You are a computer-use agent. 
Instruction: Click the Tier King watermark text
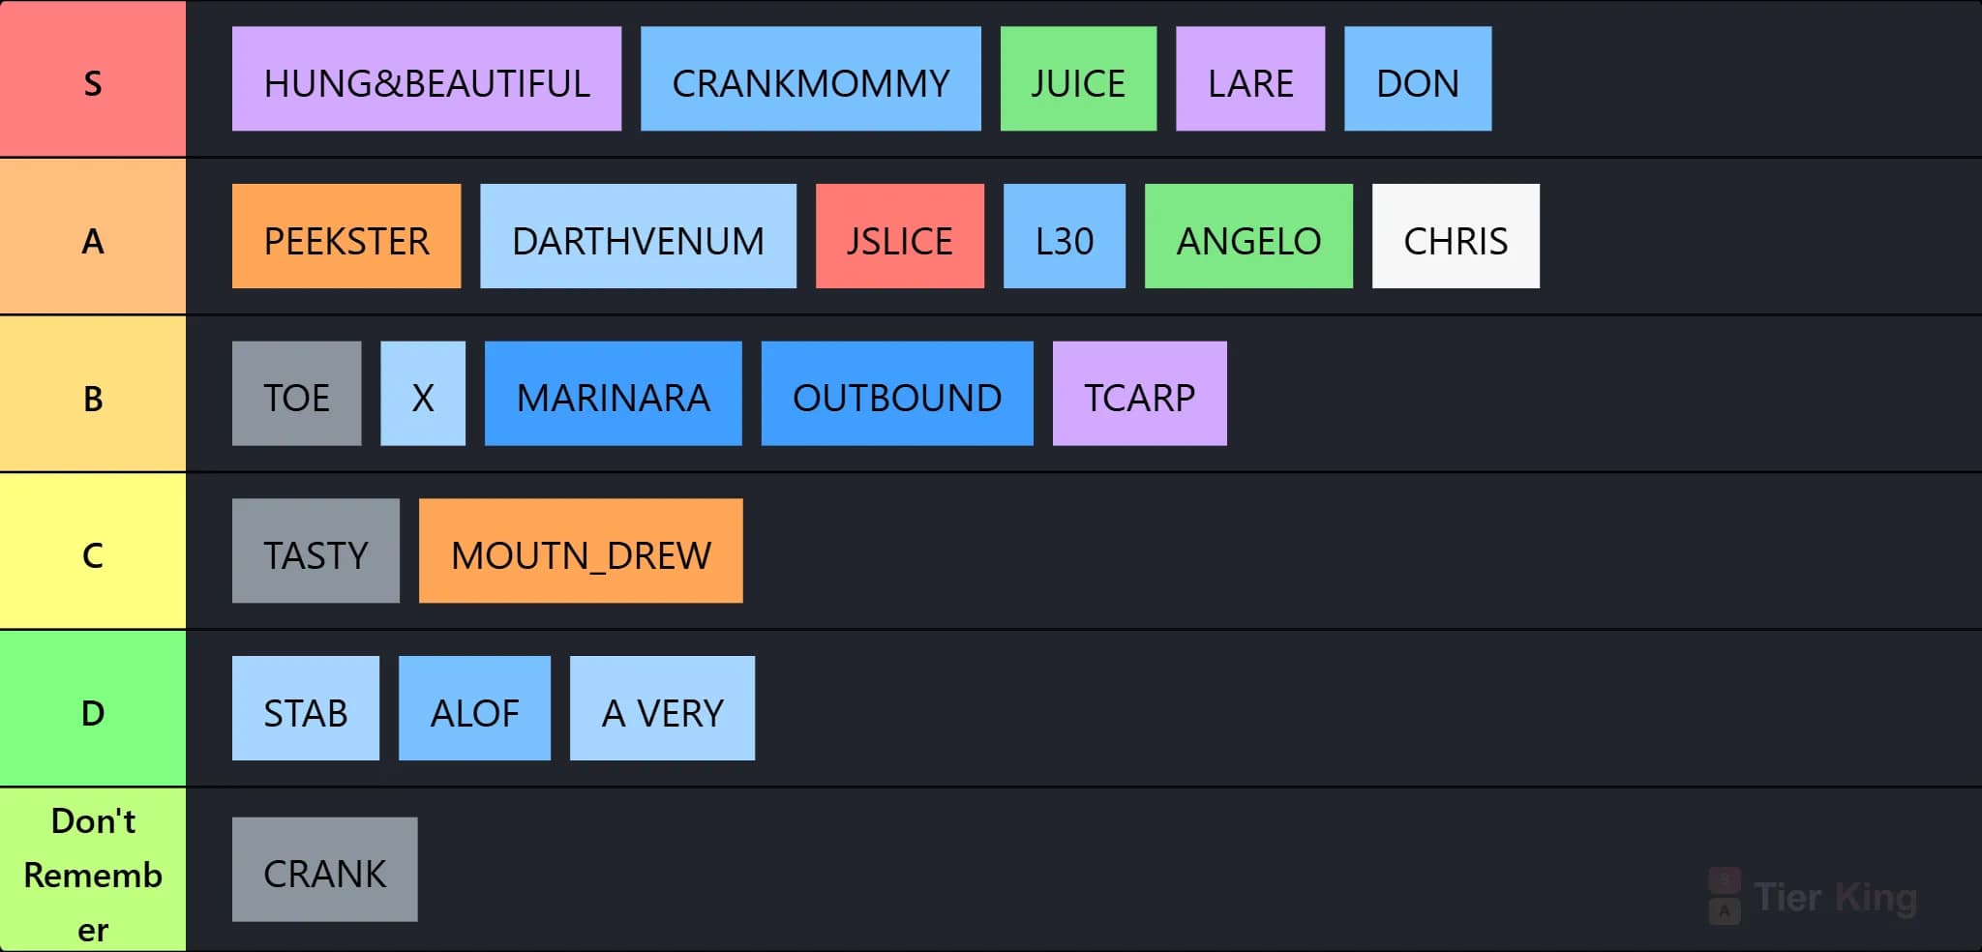tap(1835, 897)
